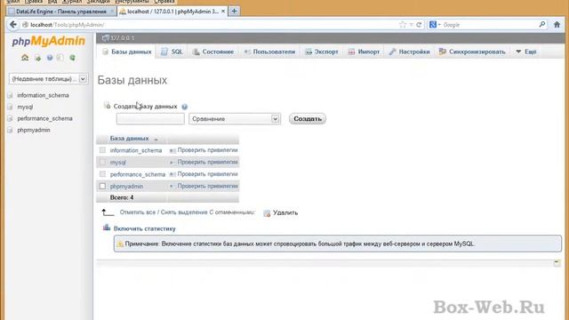Screen dimensions: 569x320
Task: Open the mysql database link in the table
Action: pos(118,163)
